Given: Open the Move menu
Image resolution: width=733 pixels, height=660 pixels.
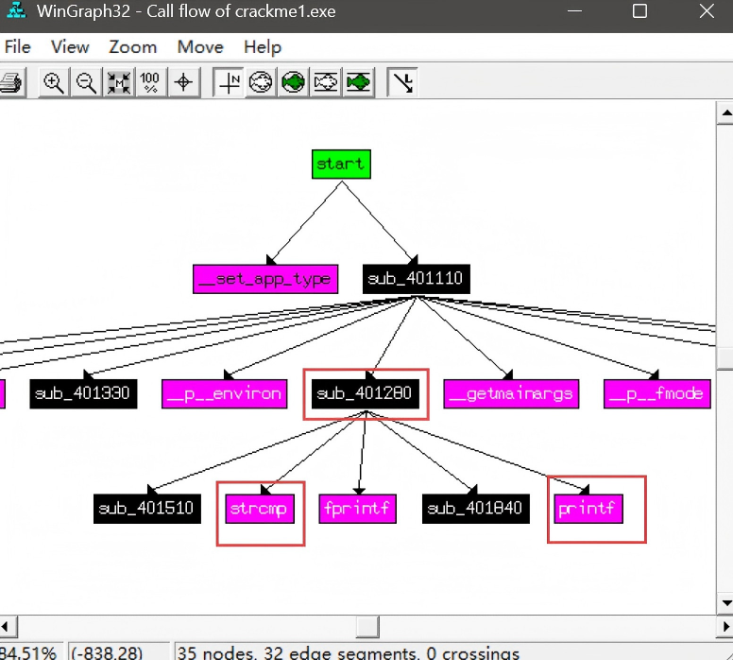Looking at the screenshot, I should (x=200, y=47).
